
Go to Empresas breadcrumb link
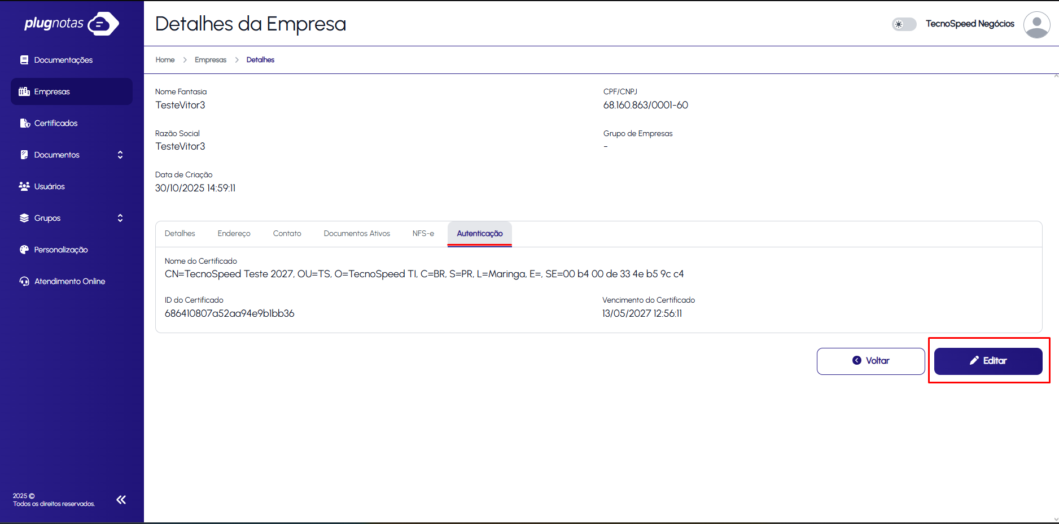pos(211,60)
